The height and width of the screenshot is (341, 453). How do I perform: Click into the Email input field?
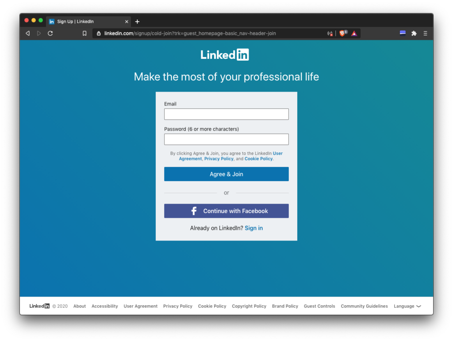(226, 114)
